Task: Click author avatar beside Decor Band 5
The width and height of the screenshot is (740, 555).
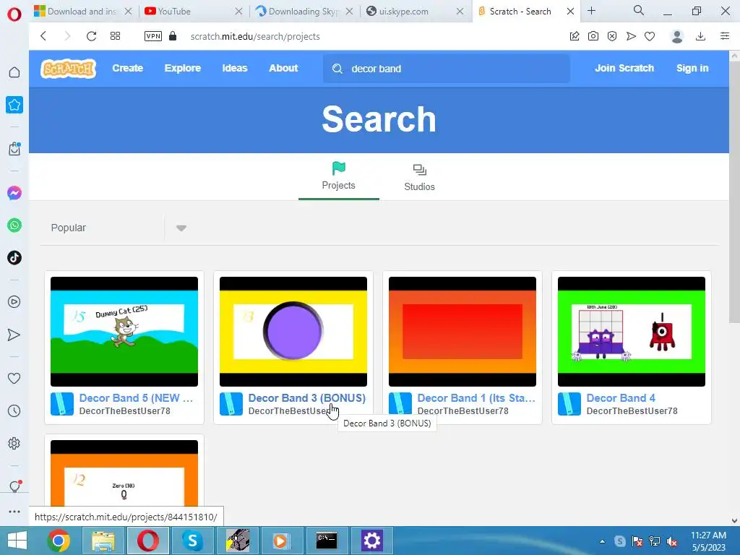Action: point(62,404)
